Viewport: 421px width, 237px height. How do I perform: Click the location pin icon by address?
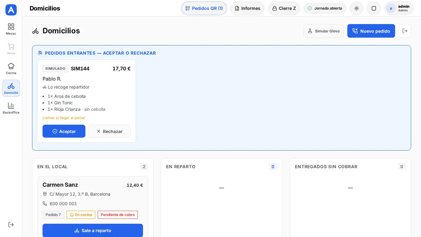45,194
